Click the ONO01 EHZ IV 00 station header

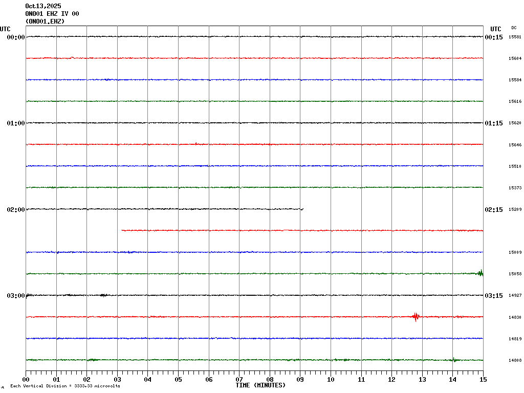tap(52, 14)
